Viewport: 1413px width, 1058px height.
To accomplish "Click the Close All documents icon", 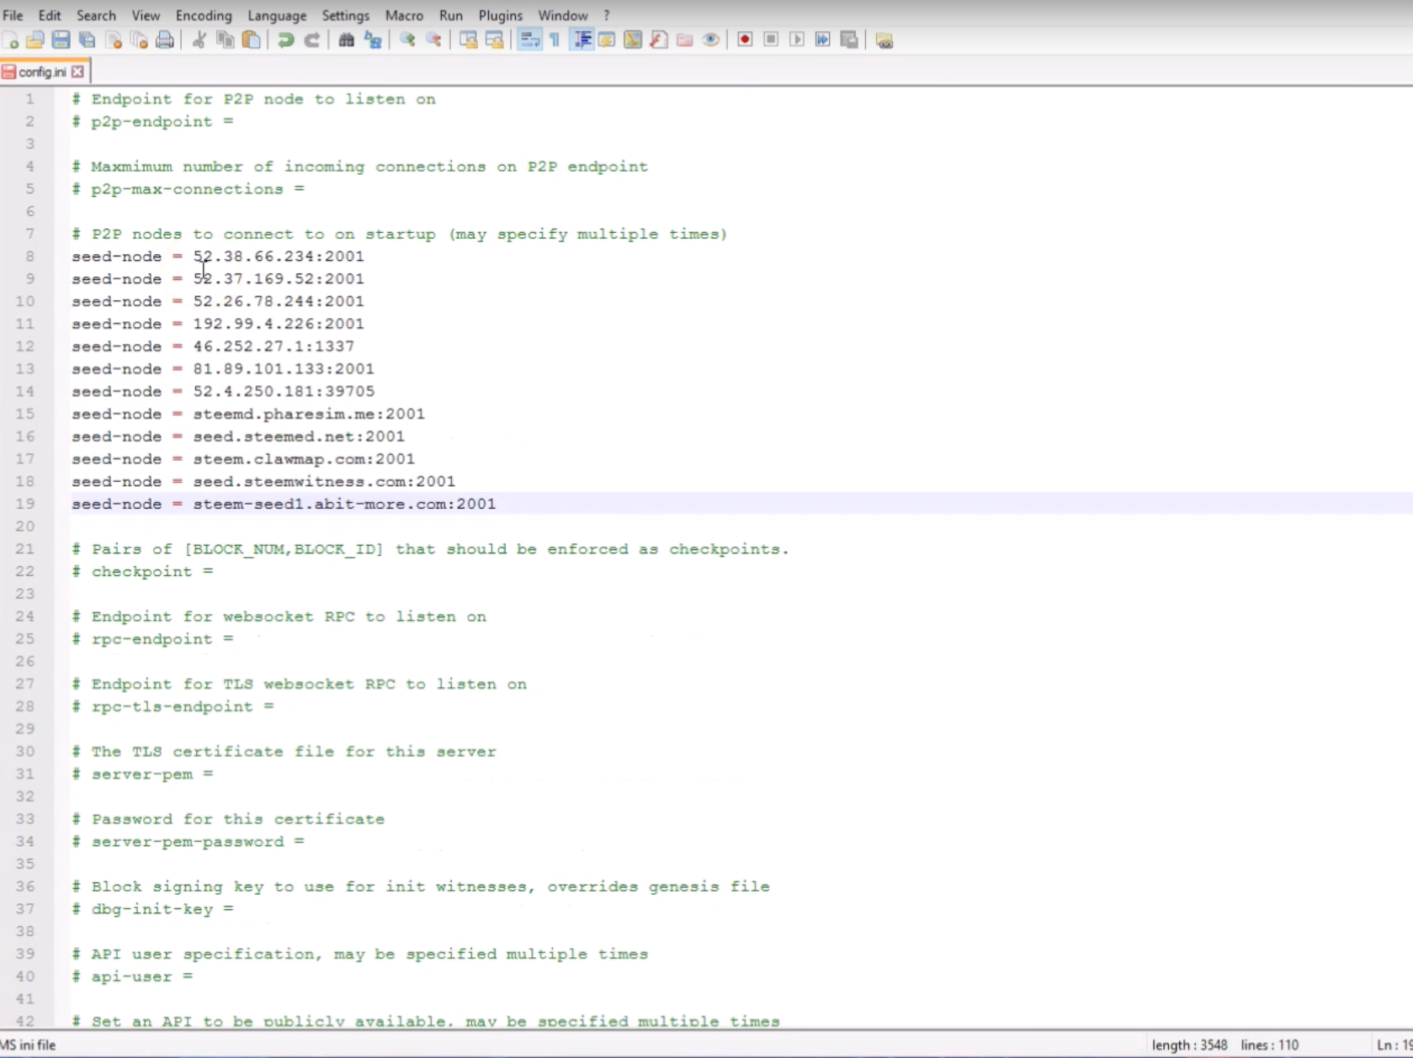I will [140, 40].
